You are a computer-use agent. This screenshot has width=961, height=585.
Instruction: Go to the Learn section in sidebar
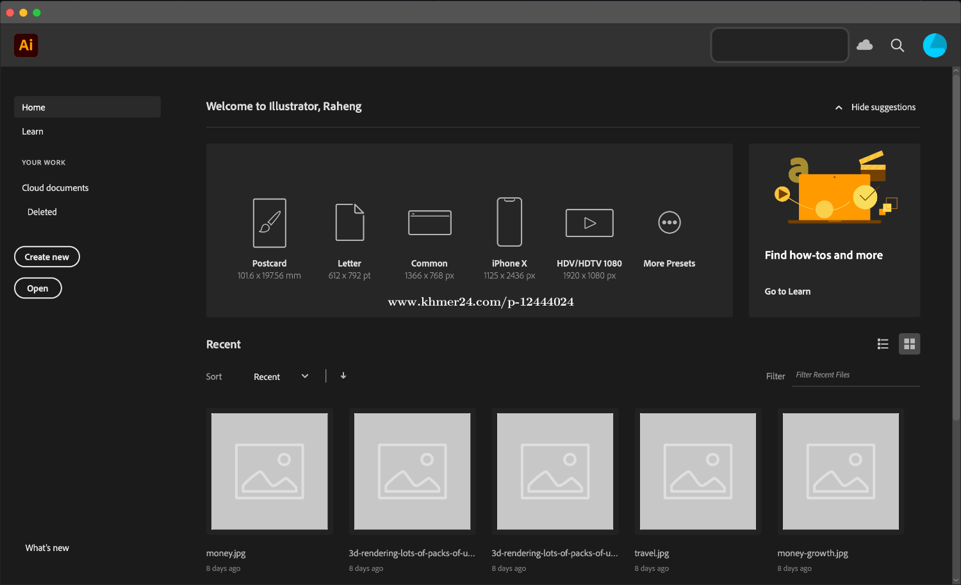pyautogui.click(x=33, y=131)
